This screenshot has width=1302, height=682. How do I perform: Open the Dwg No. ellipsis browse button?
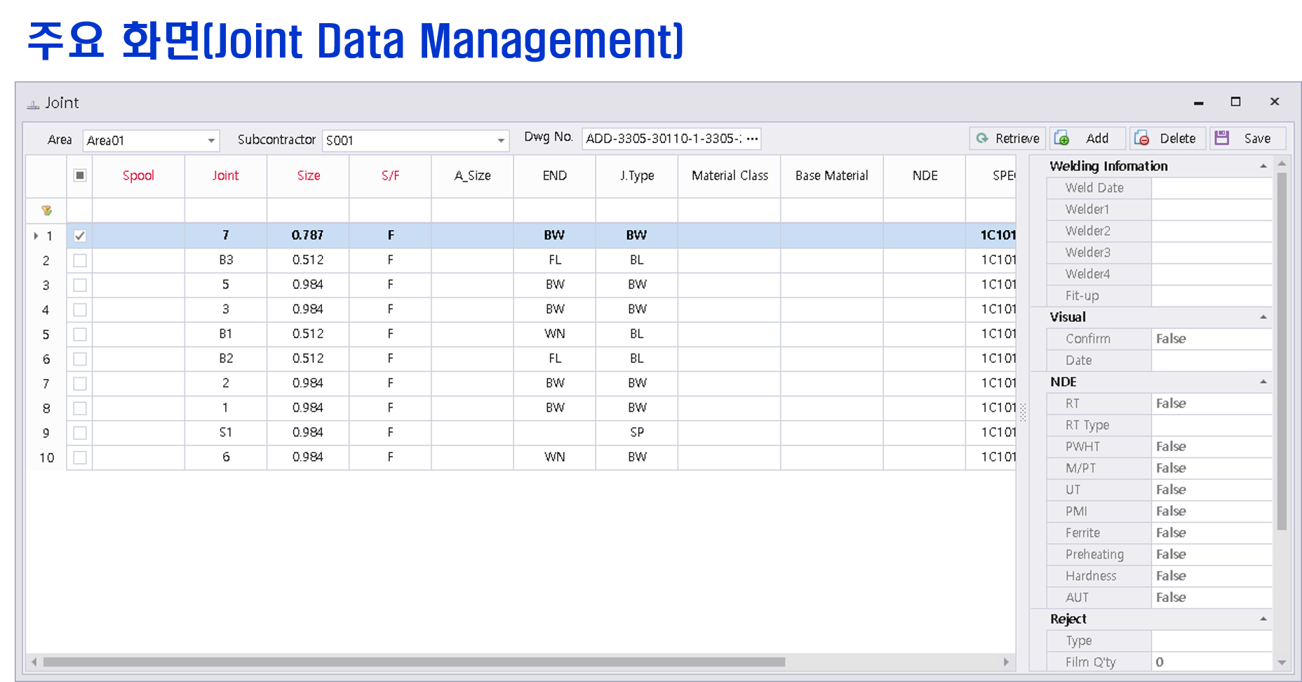tap(752, 139)
